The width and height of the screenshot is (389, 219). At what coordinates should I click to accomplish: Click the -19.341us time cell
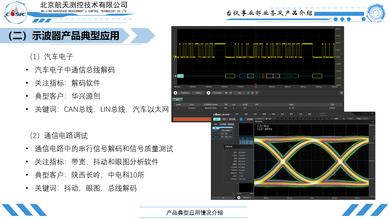click(x=191, y=108)
